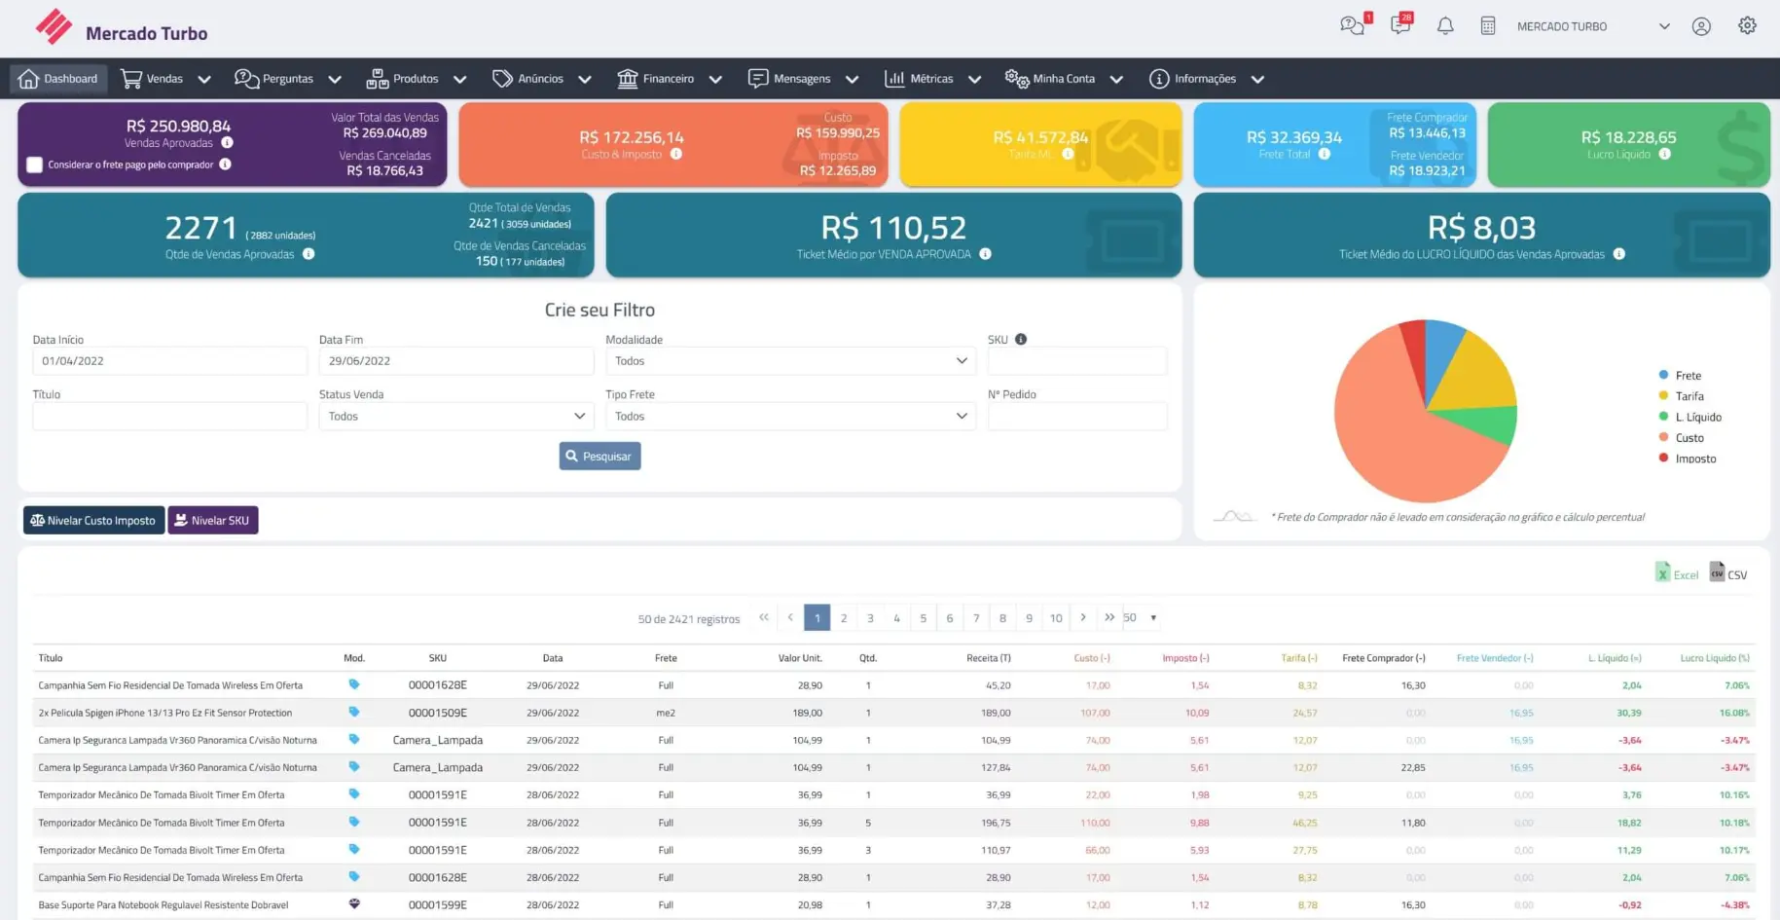Screen dimensions: 1780x920
Task: Export table with the CSV icon
Action: tap(1727, 573)
